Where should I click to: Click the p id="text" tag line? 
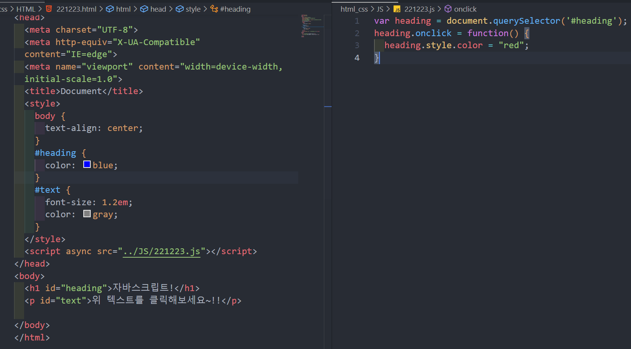133,300
